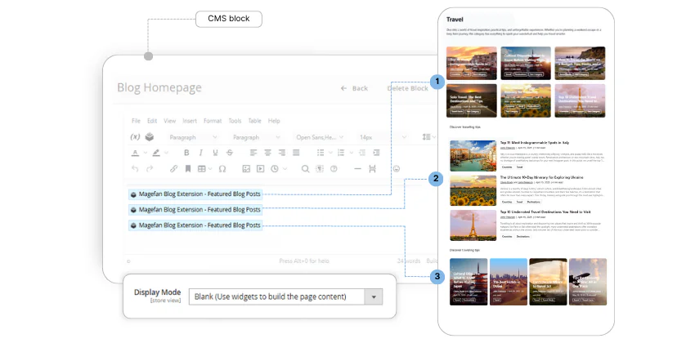Image resolution: width=695 pixels, height=343 pixels.
Task: Insert an image using the image icon
Action: 245,169
